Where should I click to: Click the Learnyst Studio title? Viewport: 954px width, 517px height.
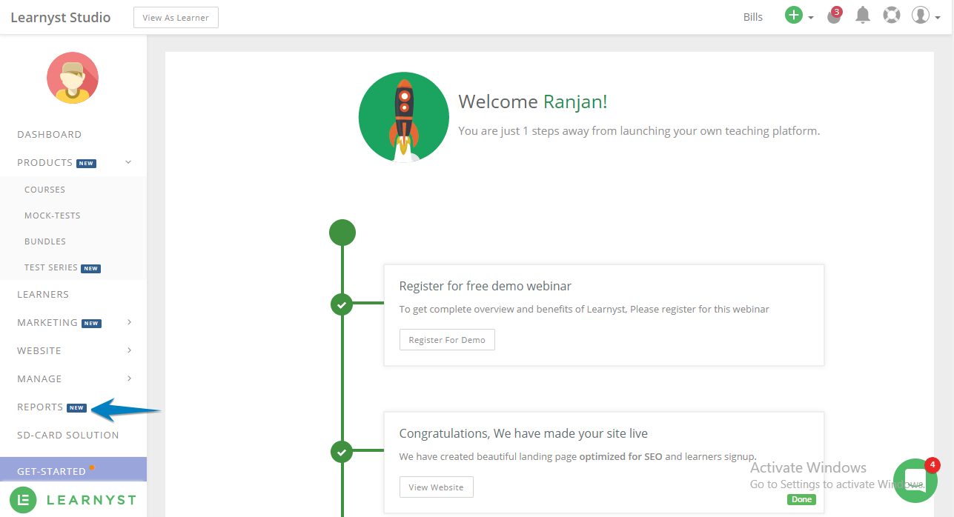(x=61, y=17)
